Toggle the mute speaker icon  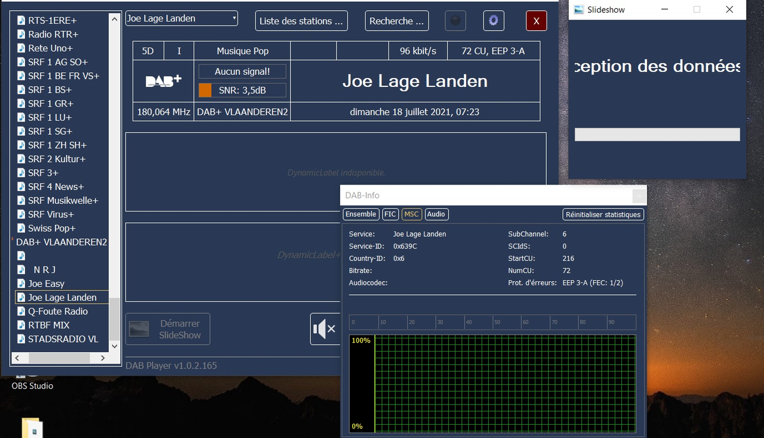(x=325, y=328)
